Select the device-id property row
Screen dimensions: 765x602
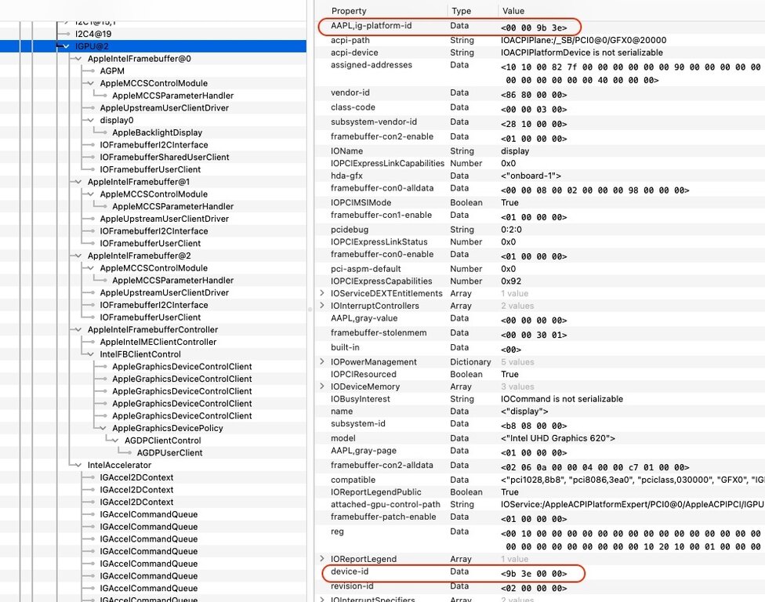point(539,572)
